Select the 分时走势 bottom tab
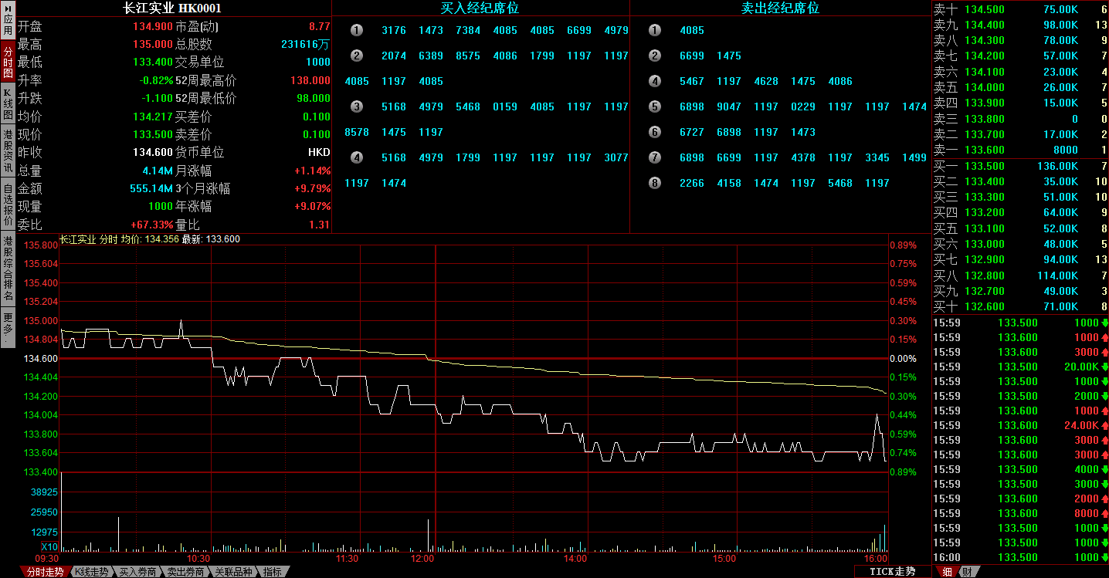 pos(45,572)
